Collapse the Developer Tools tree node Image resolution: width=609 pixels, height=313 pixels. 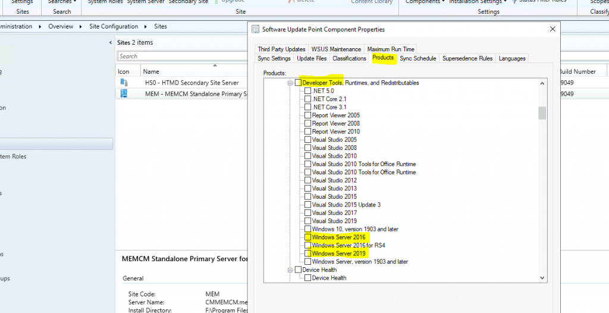pos(290,83)
